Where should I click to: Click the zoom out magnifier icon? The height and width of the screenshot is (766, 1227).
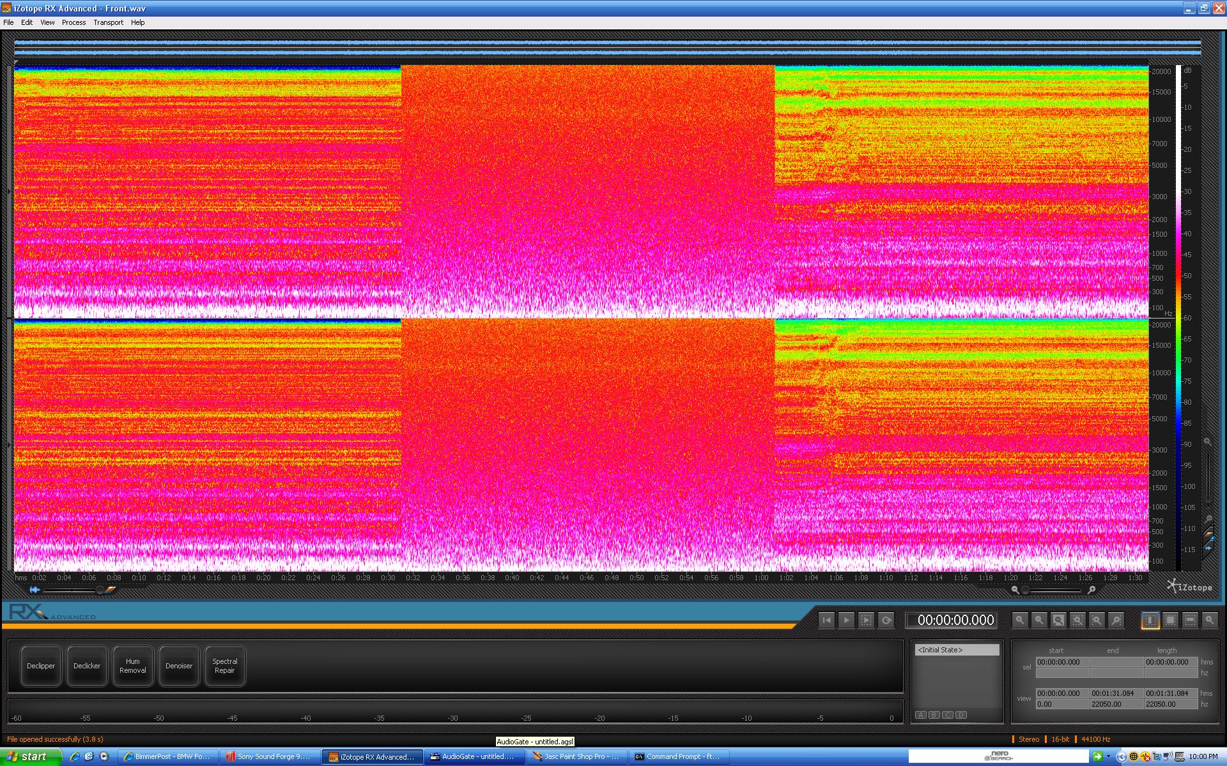coord(1039,620)
